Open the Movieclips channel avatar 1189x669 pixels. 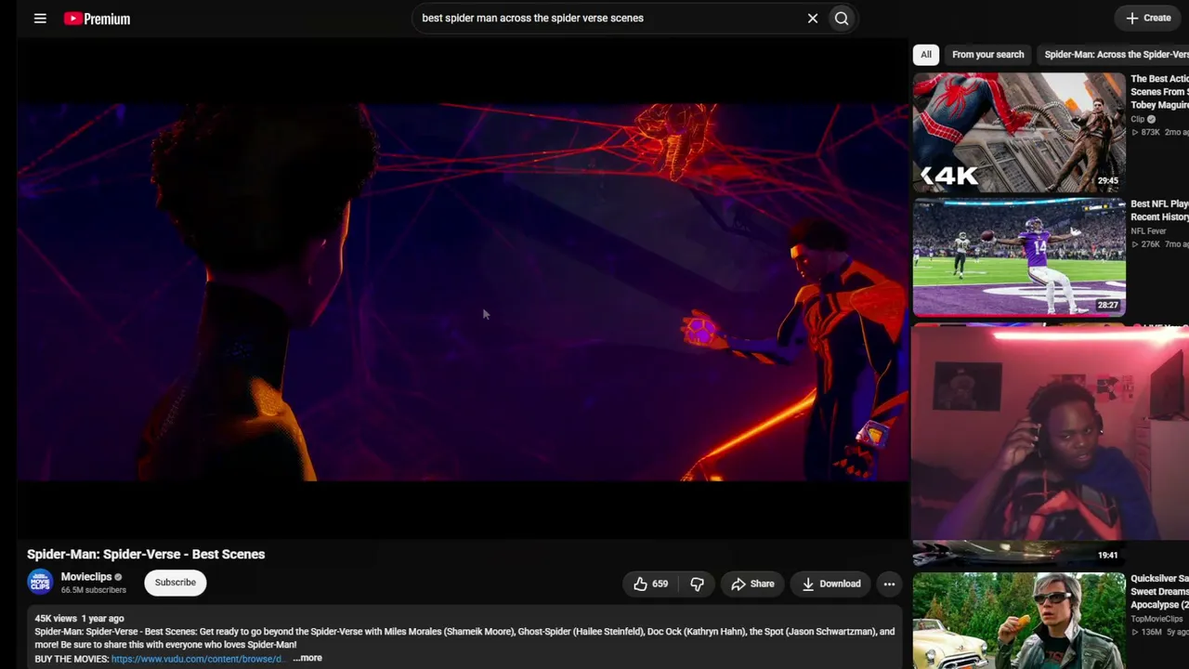point(40,583)
